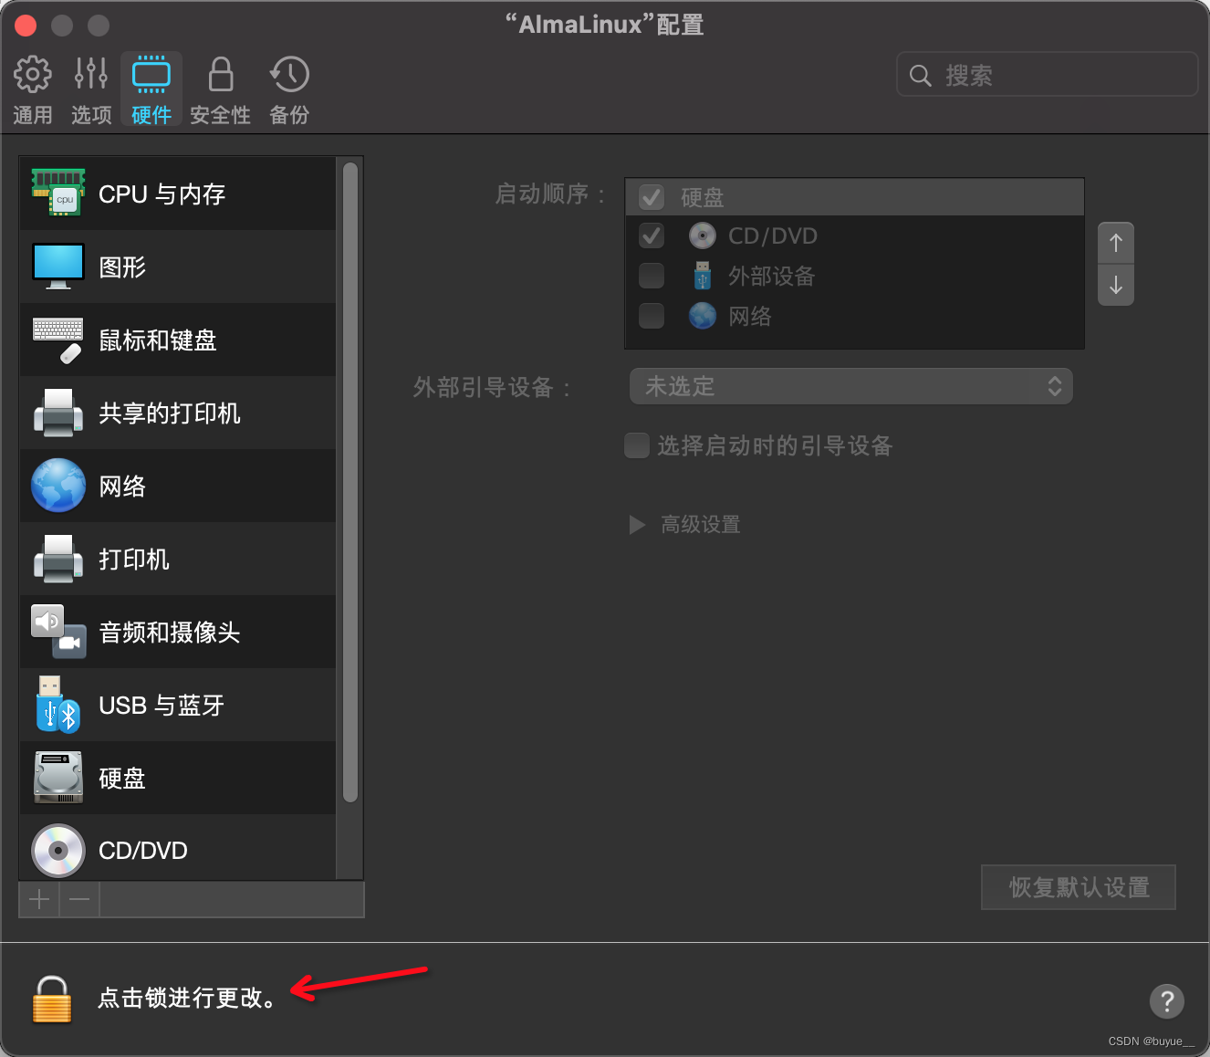Open USB 与蓝牙 settings
1210x1057 pixels.
click(x=161, y=705)
